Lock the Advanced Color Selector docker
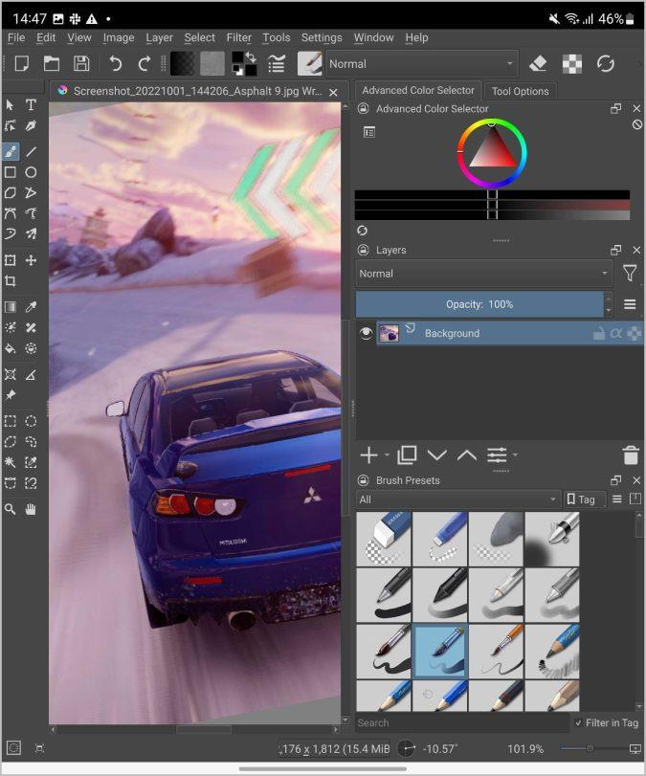Viewport: 646px width, 776px height. pyautogui.click(x=364, y=109)
